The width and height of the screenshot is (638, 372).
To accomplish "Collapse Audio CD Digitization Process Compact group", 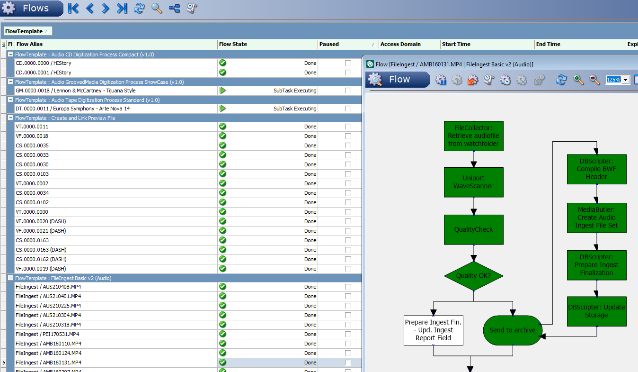I will click(10, 54).
